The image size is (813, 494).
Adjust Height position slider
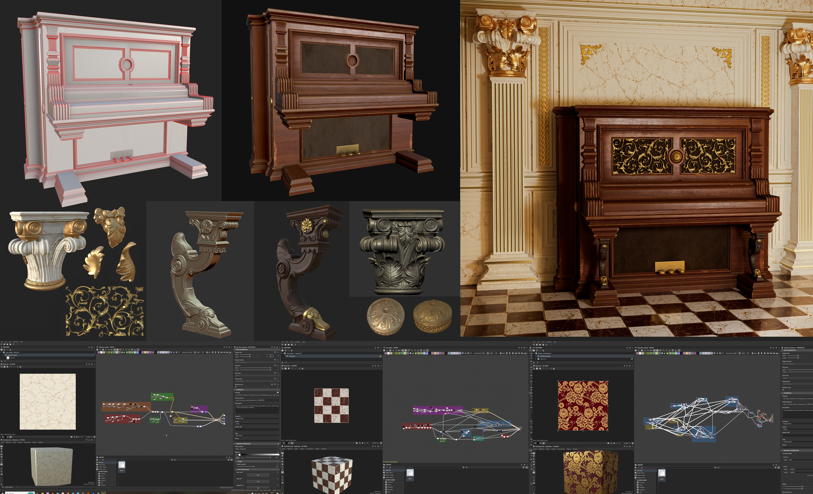[x=254, y=467]
